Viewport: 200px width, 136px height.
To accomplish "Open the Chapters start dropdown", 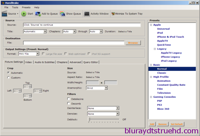I will point(74,31).
